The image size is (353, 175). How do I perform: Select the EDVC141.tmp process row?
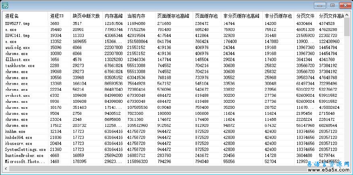[x=173, y=35]
